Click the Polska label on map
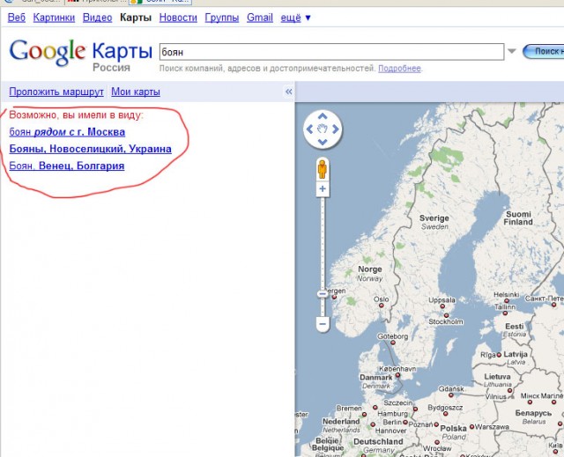This screenshot has width=564, height=457. point(453,428)
